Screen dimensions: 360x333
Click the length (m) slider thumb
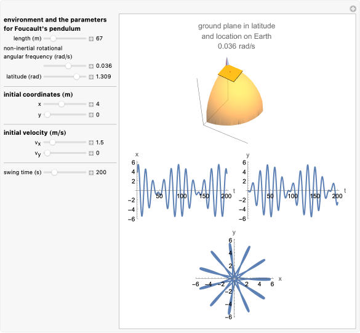[x=53, y=39]
